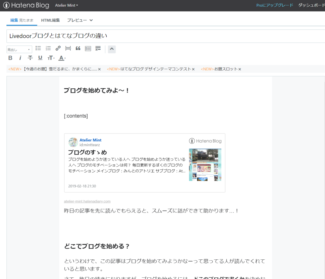Insert a numbered list

pos(48,48)
